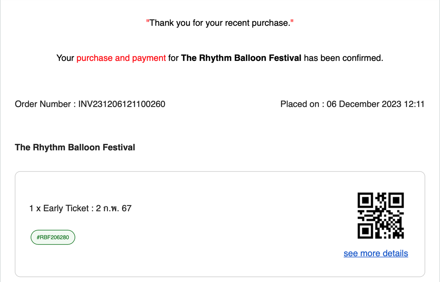Click the red purchase and payment text
The width and height of the screenshot is (440, 282).
(x=121, y=58)
